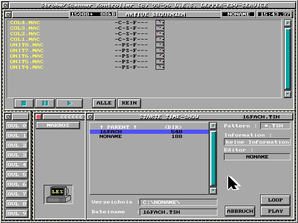Click the red record dot in macros panel

coord(39,117)
